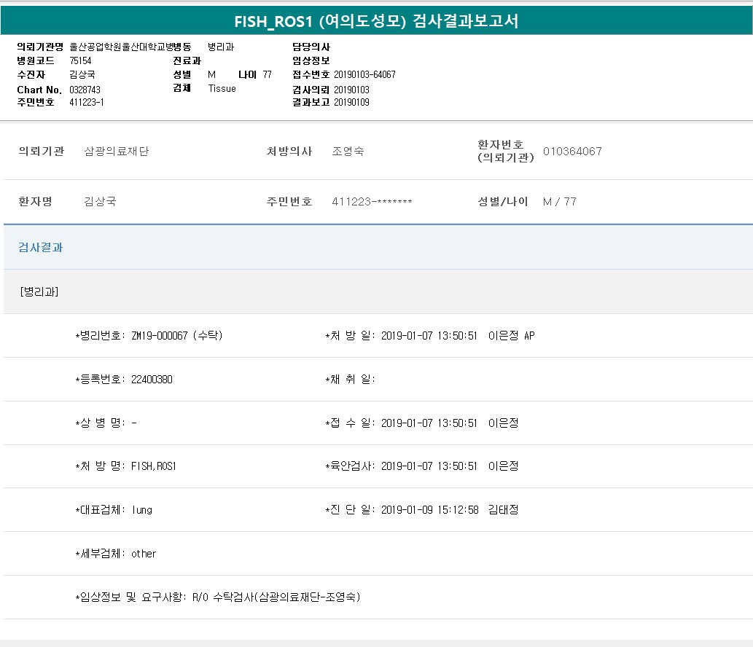Click the 검사결과 section header
This screenshot has width=753, height=647.
click(x=41, y=248)
